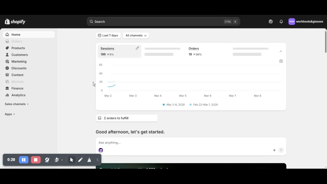Open Discounts in the sidebar

[x=29, y=68]
